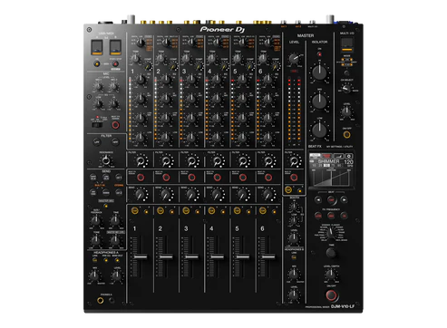Tap the Beat FX TAP button
Viewport: 447px width, 328px height.
click(x=331, y=199)
